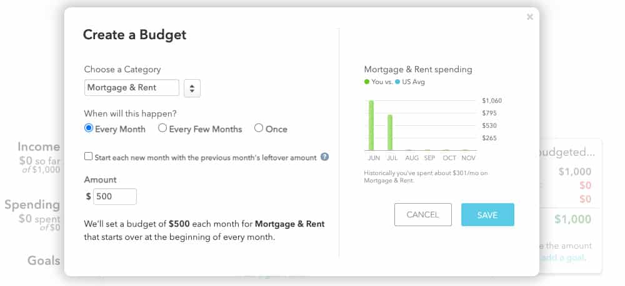Click the green You legend dot

(367, 82)
